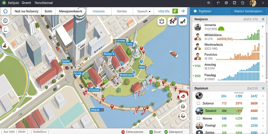Click the high-heel shoe icon button
Image resolution: width=268 pixels, height=134 pixels.
coord(183,21)
